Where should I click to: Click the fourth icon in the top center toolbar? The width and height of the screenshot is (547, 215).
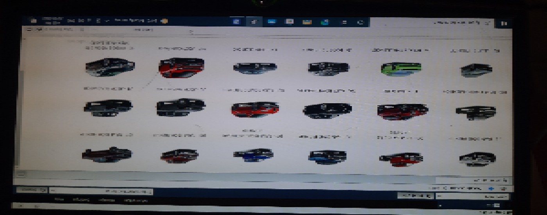point(289,22)
